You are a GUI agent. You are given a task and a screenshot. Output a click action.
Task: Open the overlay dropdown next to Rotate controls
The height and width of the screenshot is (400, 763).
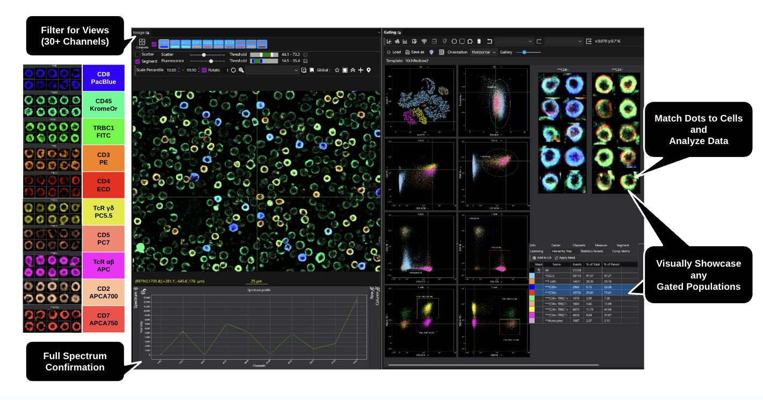296,69
